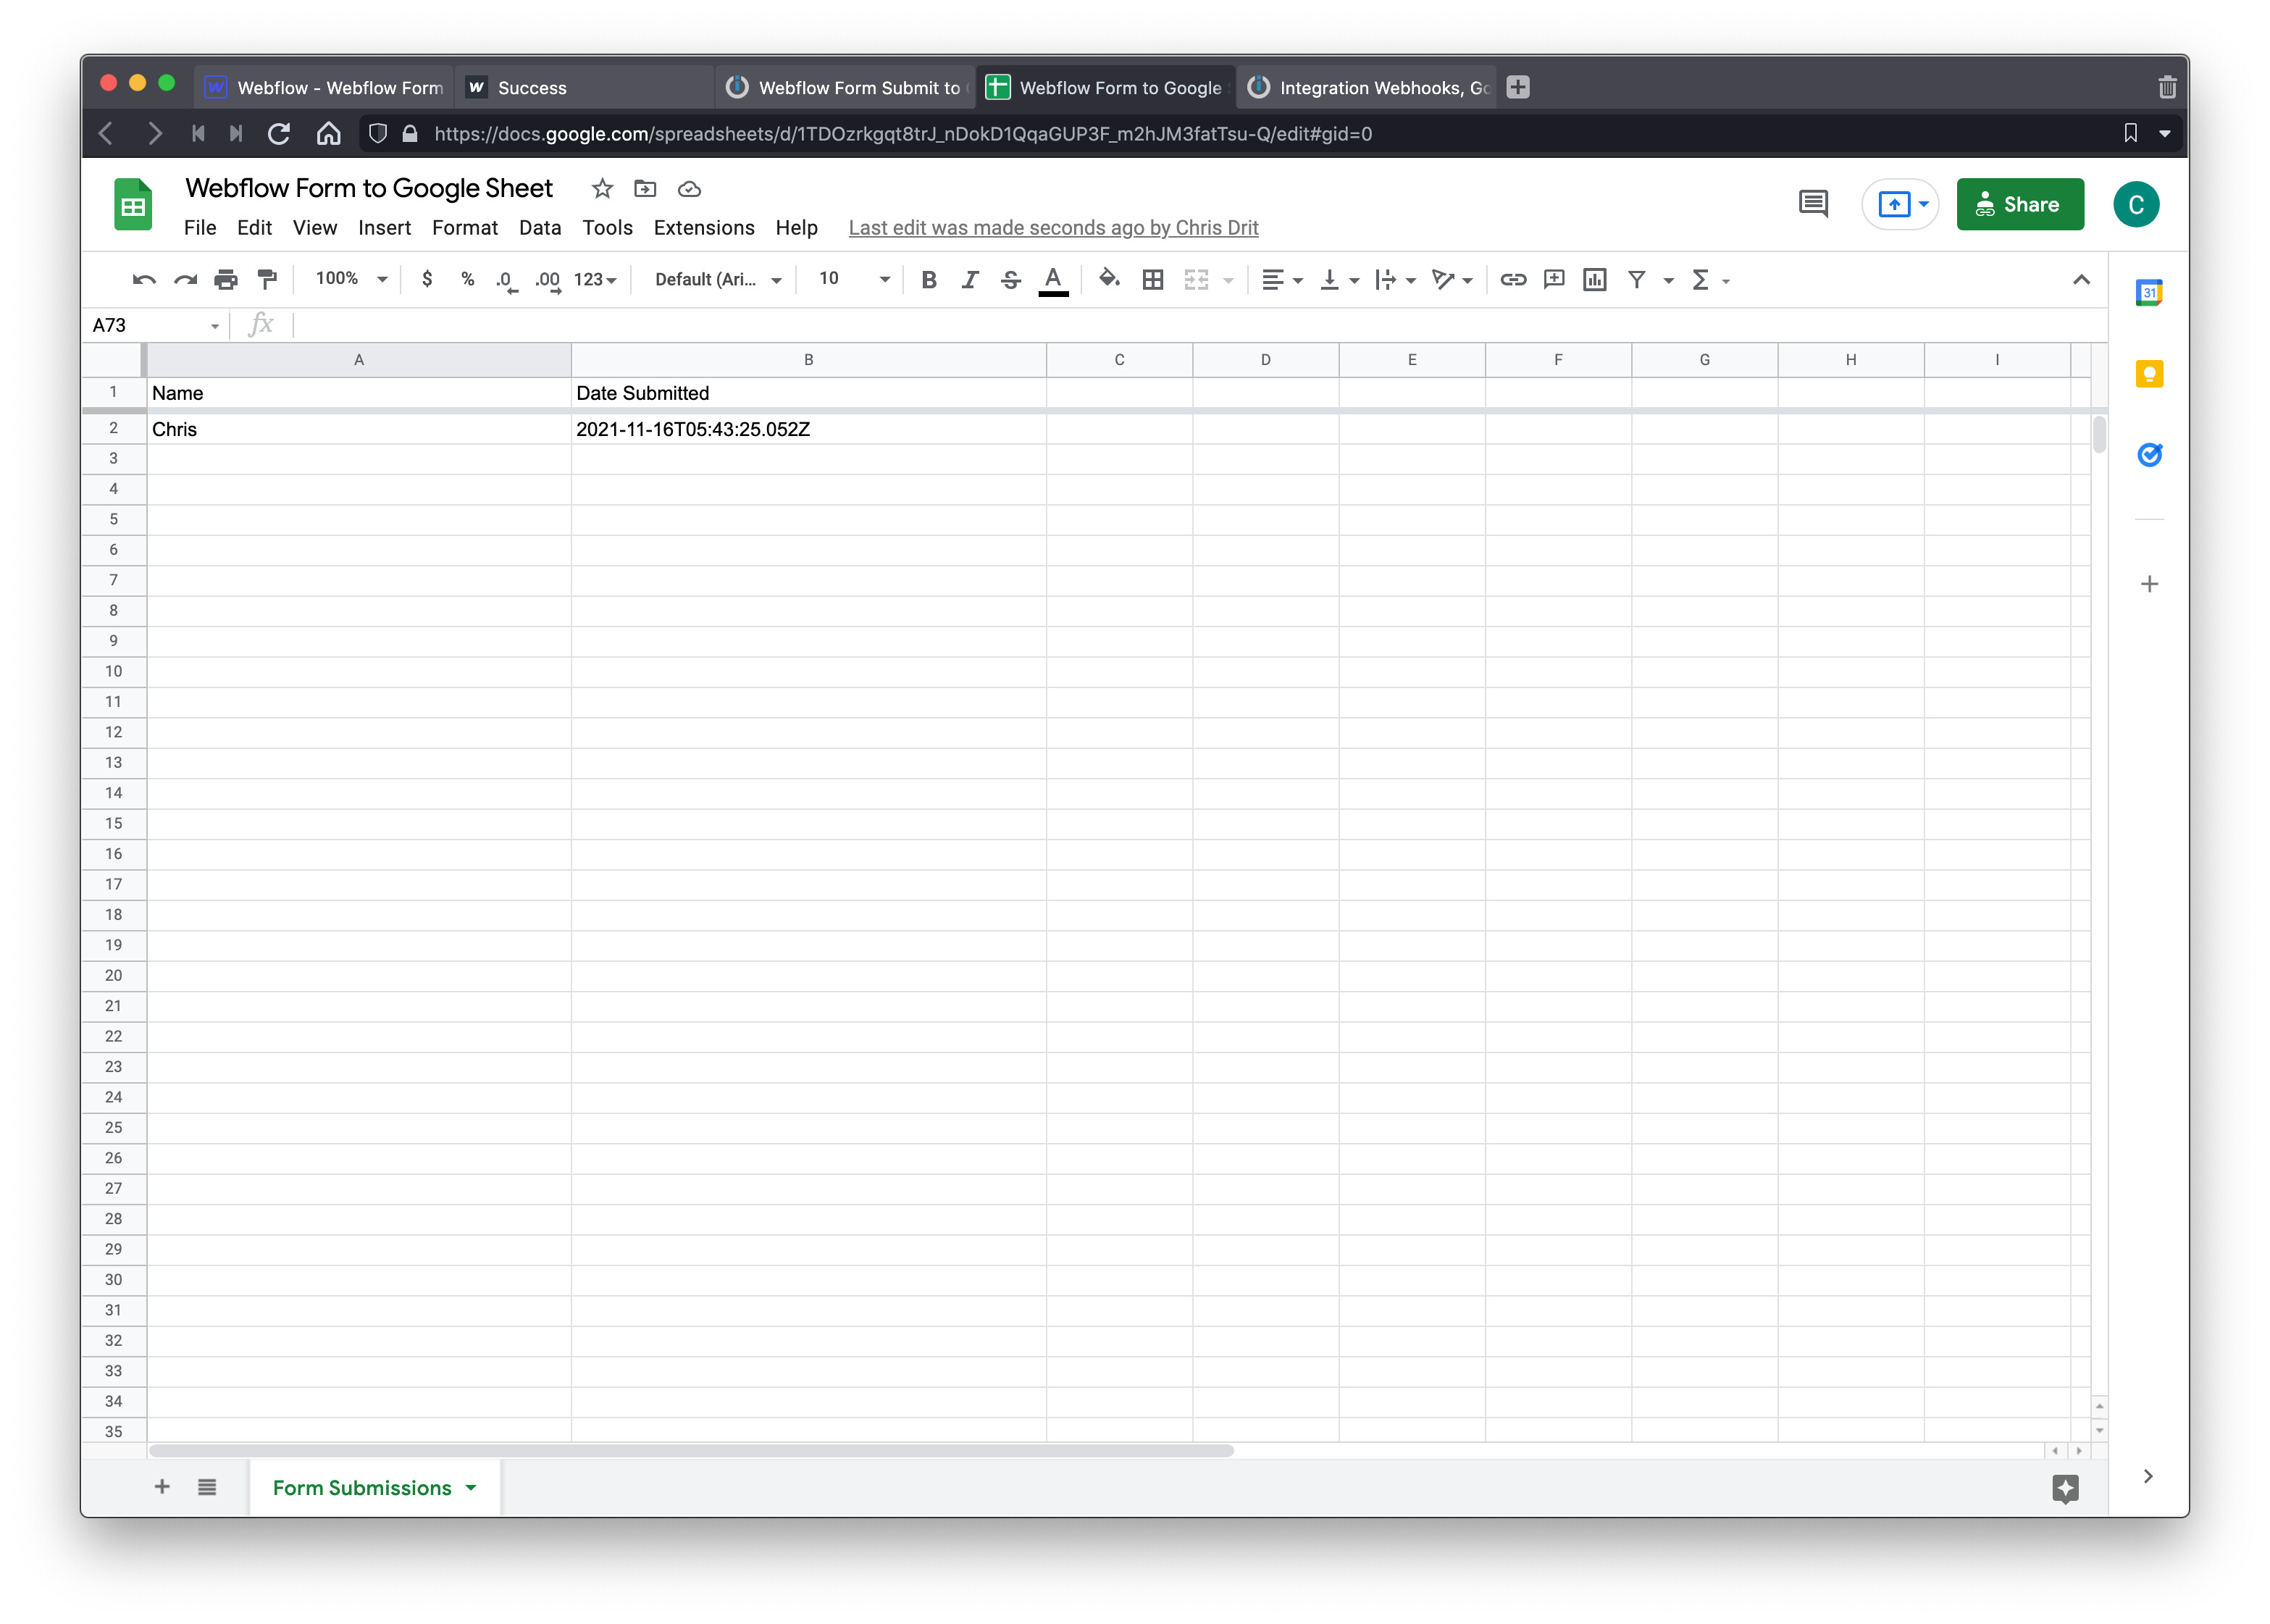Open the Google account avatar
Screen dimensions: 2270x1624
(x=2136, y=205)
